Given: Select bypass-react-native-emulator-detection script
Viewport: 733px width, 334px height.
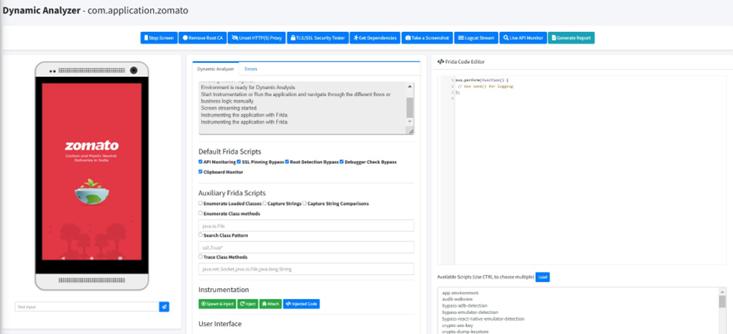Looking at the screenshot, I should pyautogui.click(x=483, y=318).
